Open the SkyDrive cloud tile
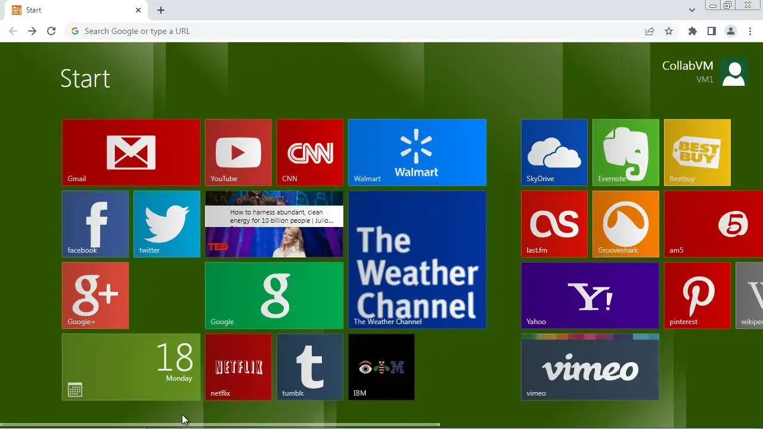 point(554,153)
